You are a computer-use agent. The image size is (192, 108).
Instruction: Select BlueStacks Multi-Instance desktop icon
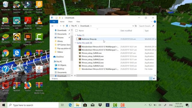5,23
